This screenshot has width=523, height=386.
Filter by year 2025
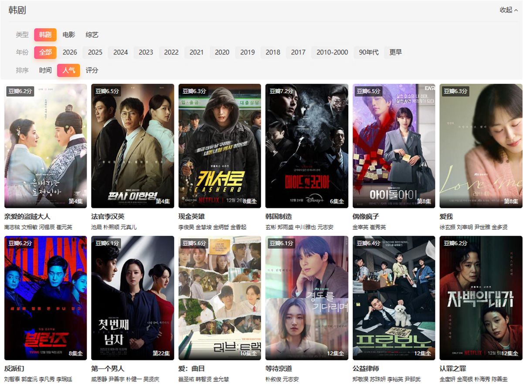click(95, 52)
